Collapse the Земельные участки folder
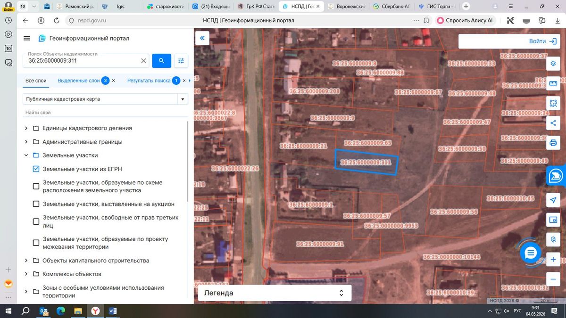Screen dimensions: 566x318 [26, 155]
